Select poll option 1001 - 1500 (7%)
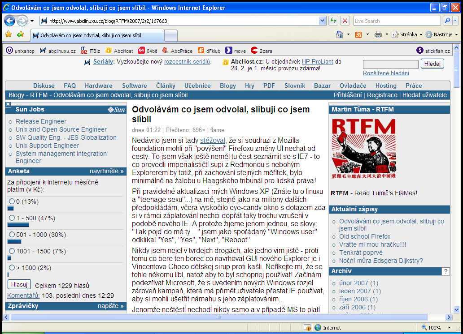Viewport: 463px width, 334px height. pyautogui.click(x=12, y=251)
